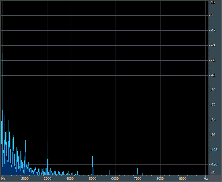Click the 7000 Hz frequency axis label
The width and height of the screenshot is (222, 182).
[138, 179]
